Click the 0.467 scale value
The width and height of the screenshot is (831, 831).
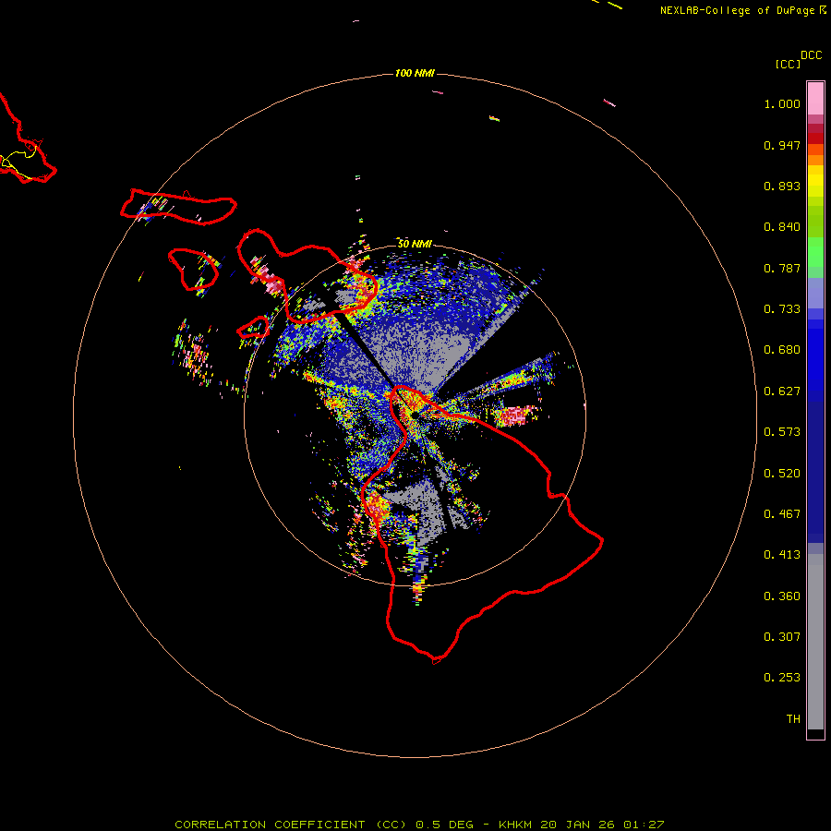pos(782,514)
